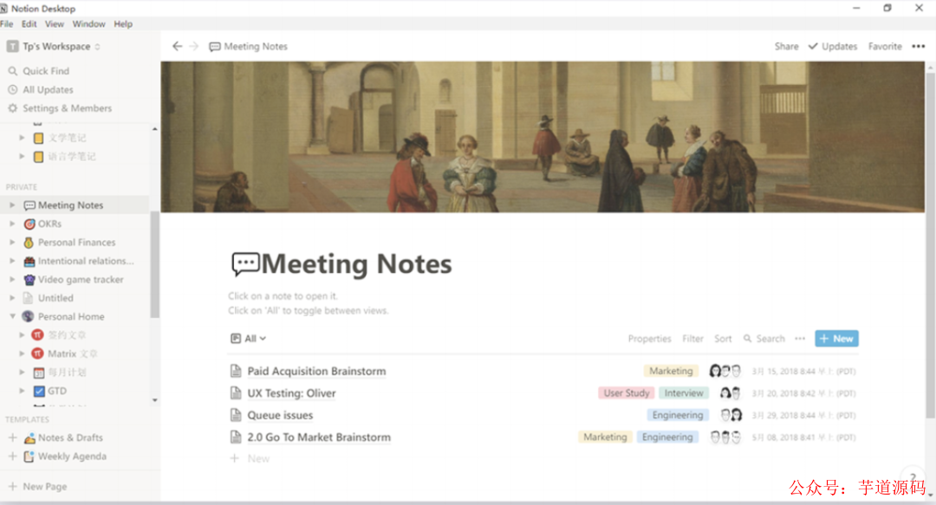The image size is (936, 505).
Task: Click the document icon of Queue issues
Action: pos(236,415)
